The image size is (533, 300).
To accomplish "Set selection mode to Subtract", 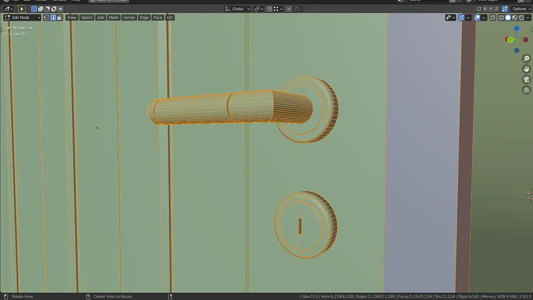I will [x=47, y=9].
